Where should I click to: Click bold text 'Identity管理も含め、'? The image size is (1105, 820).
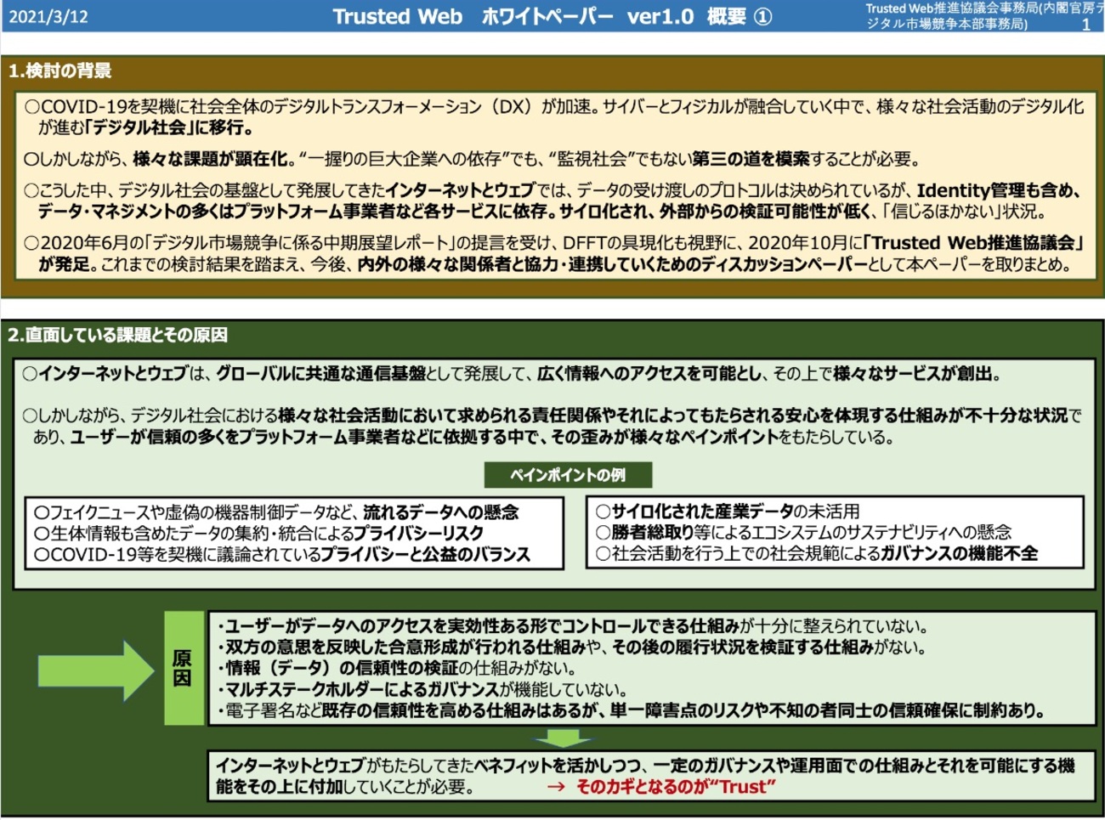[x=999, y=190]
